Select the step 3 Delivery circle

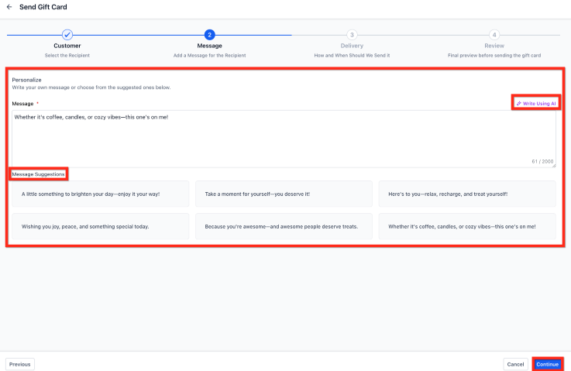coord(352,35)
